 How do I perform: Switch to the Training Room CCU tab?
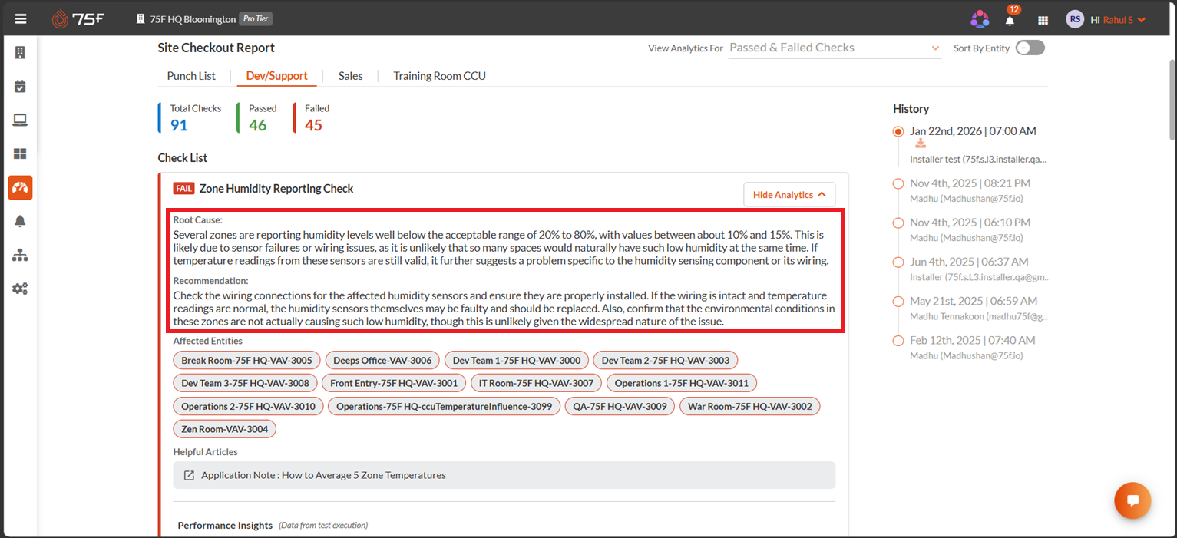coord(440,76)
